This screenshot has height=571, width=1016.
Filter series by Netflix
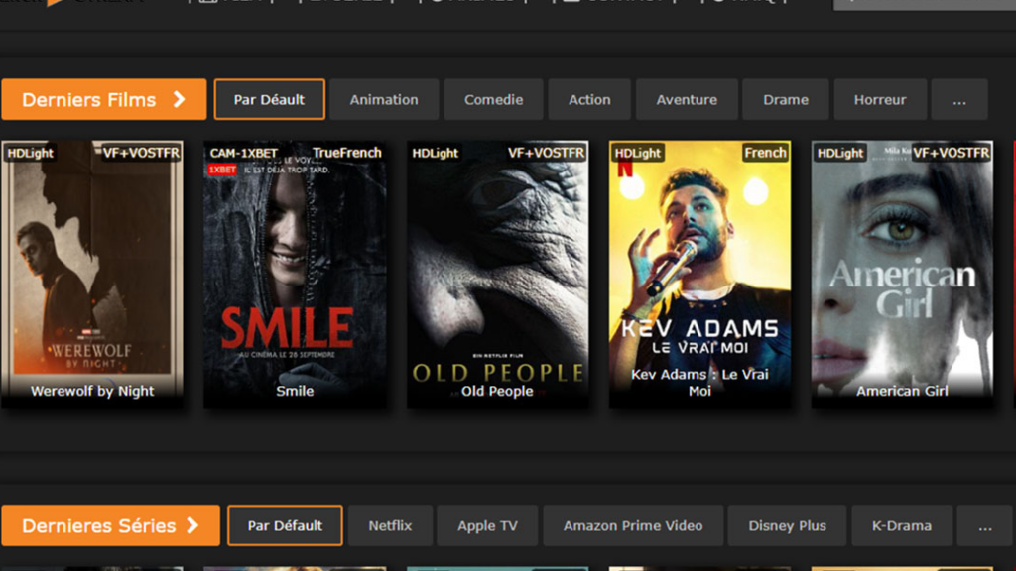coord(390,525)
